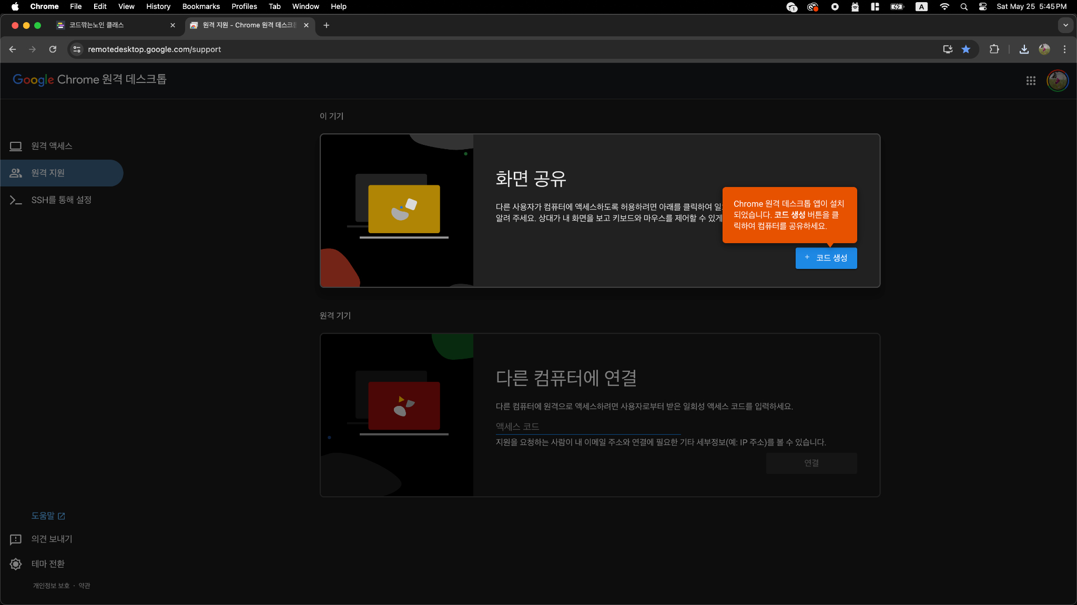Select SSH를 통해 설정 sidebar item

click(x=61, y=200)
